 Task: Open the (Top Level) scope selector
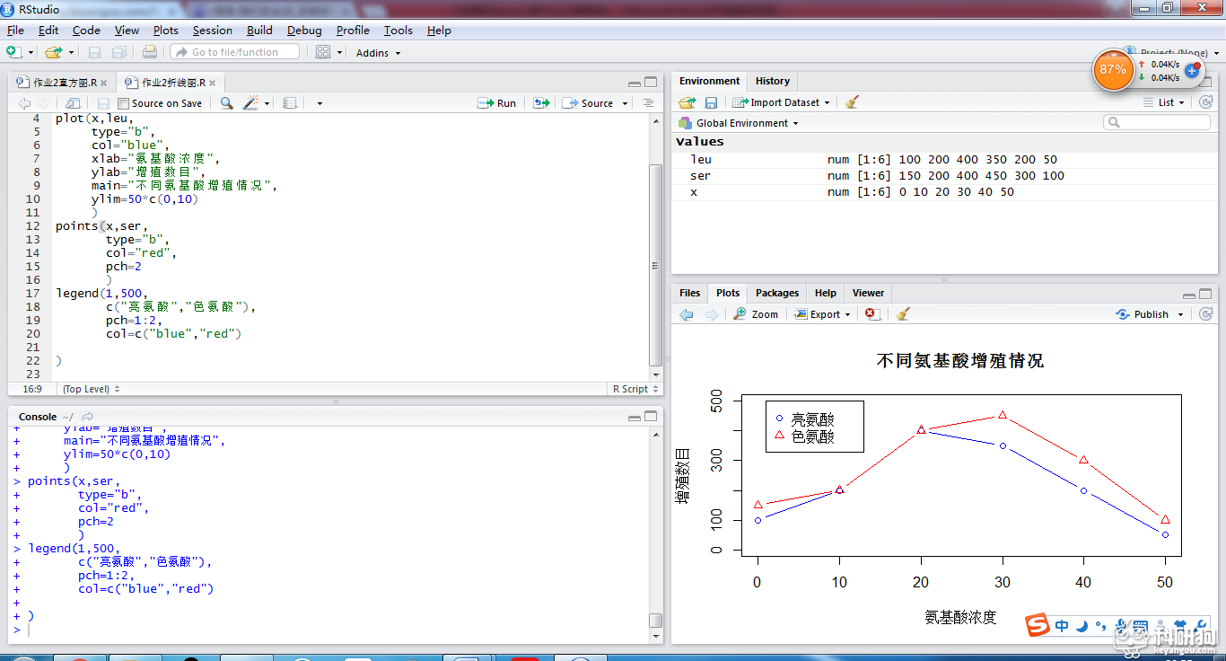click(x=91, y=389)
